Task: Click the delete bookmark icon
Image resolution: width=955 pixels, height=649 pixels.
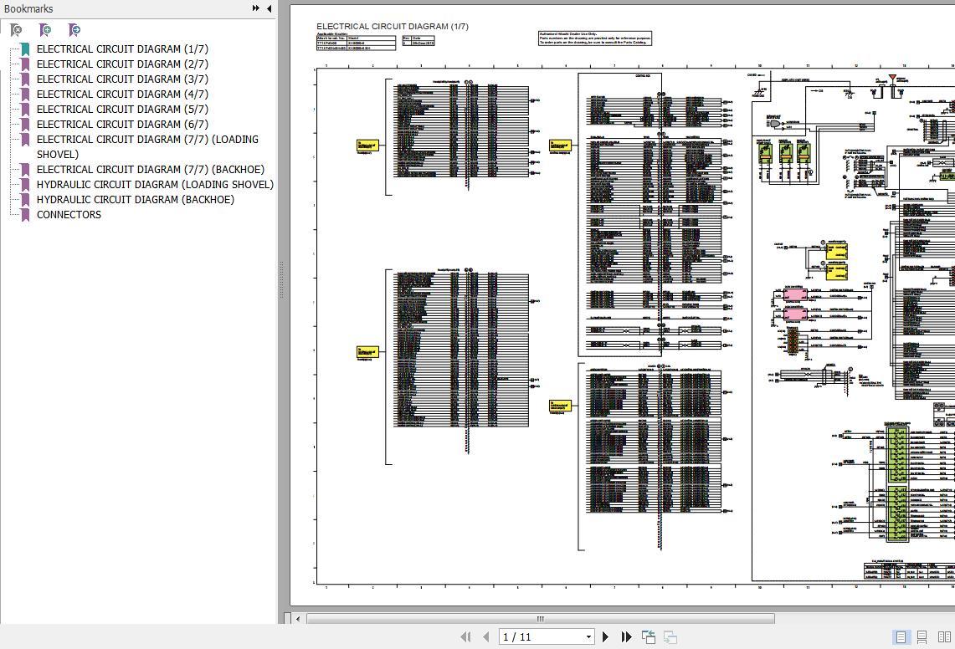Action: 16,30
